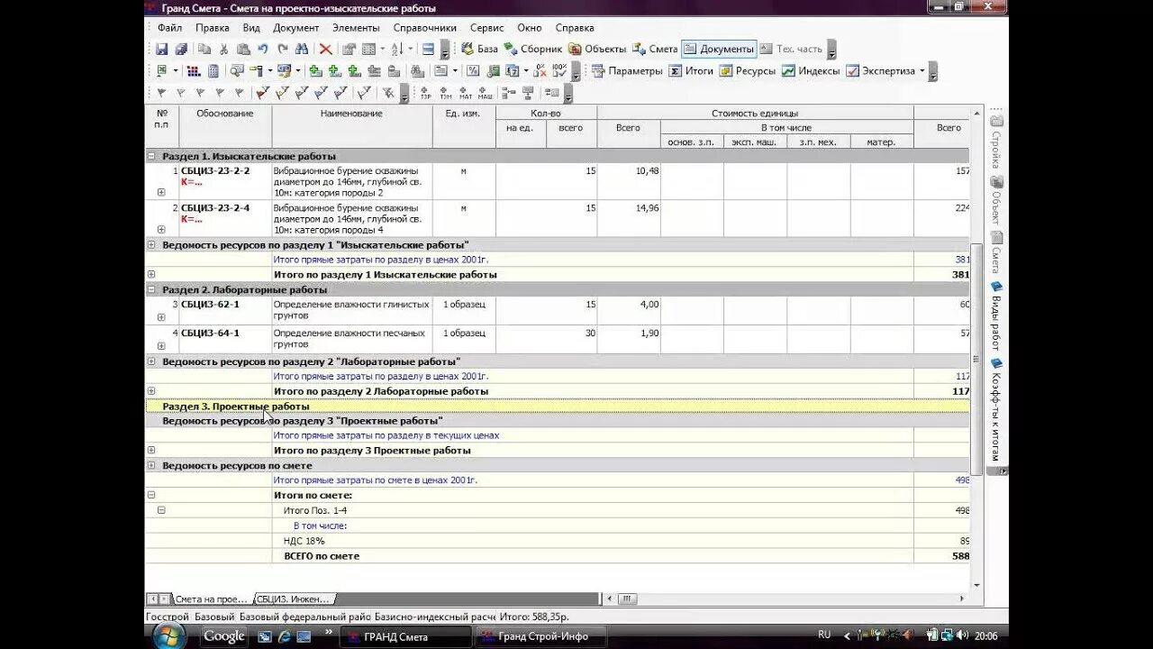Open the Файл menu
Image resolution: width=1153 pixels, height=649 pixels.
coord(169,28)
